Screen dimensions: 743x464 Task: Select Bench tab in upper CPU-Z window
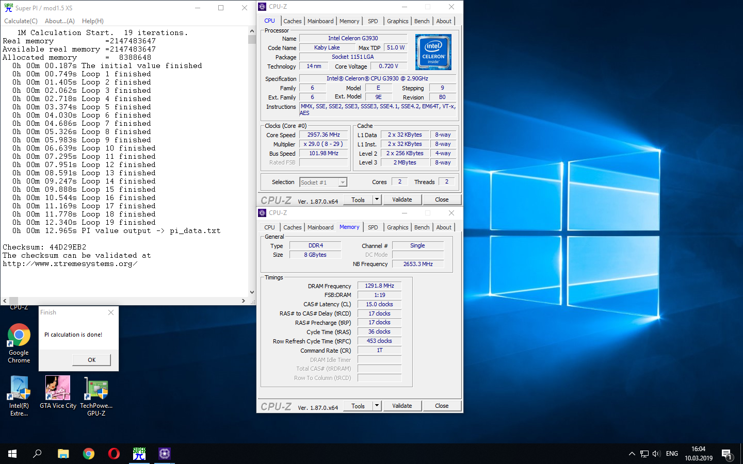(x=422, y=21)
